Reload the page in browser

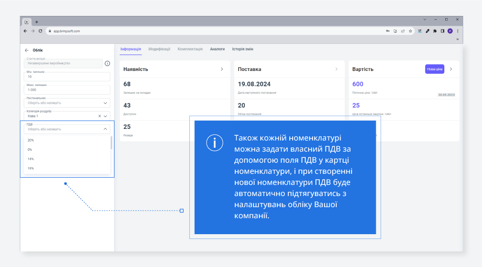pyautogui.click(x=41, y=31)
